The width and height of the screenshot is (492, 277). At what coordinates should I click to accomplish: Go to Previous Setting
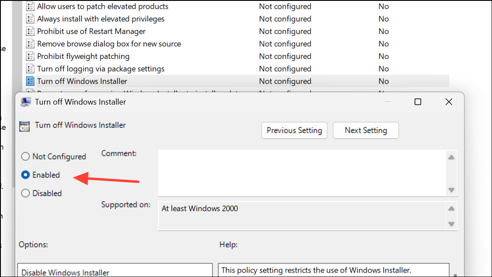click(x=294, y=130)
